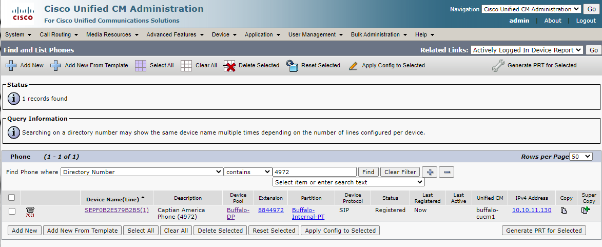
Task: Click the Generate PRT wrench icon
Action: coord(498,66)
